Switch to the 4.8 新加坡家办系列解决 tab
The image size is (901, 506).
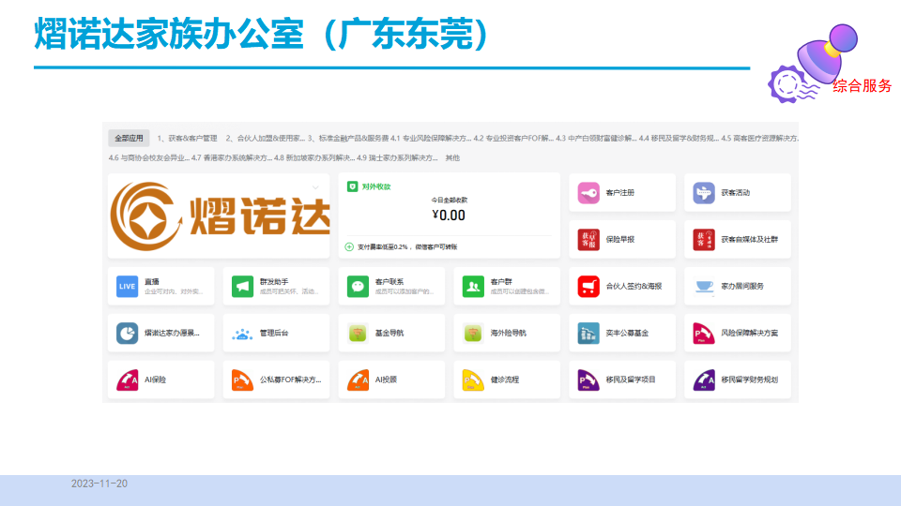click(314, 157)
